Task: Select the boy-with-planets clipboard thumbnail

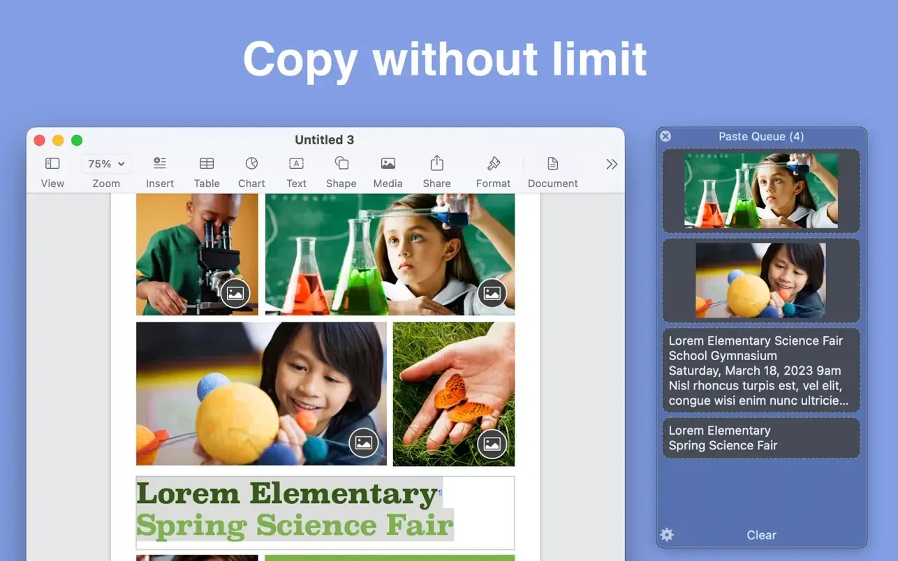Action: click(760, 278)
